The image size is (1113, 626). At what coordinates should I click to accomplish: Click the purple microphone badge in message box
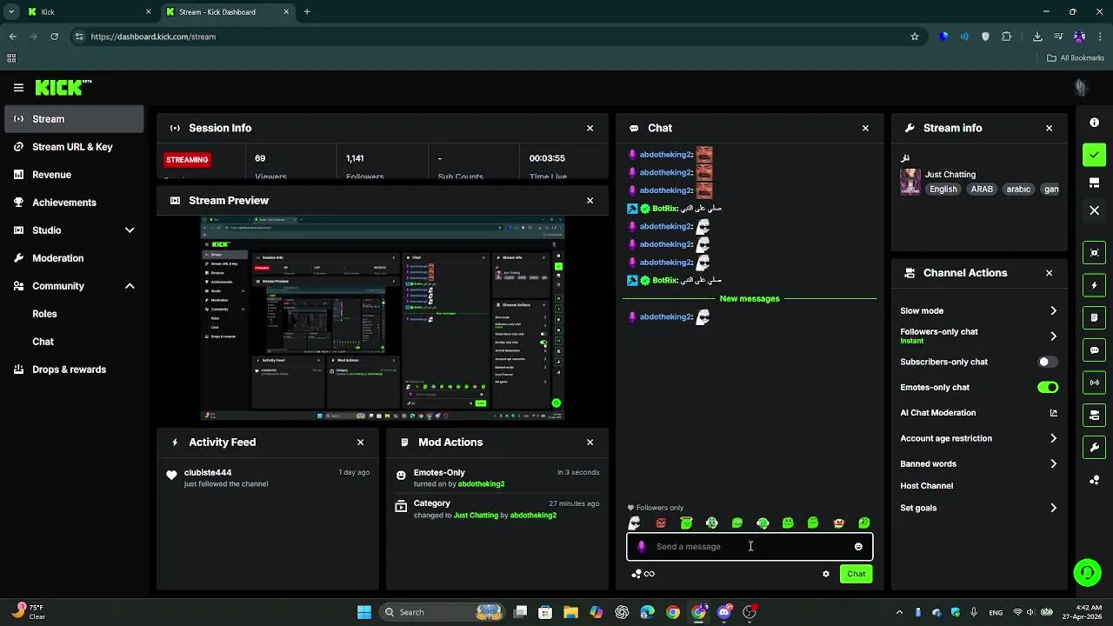(x=642, y=547)
